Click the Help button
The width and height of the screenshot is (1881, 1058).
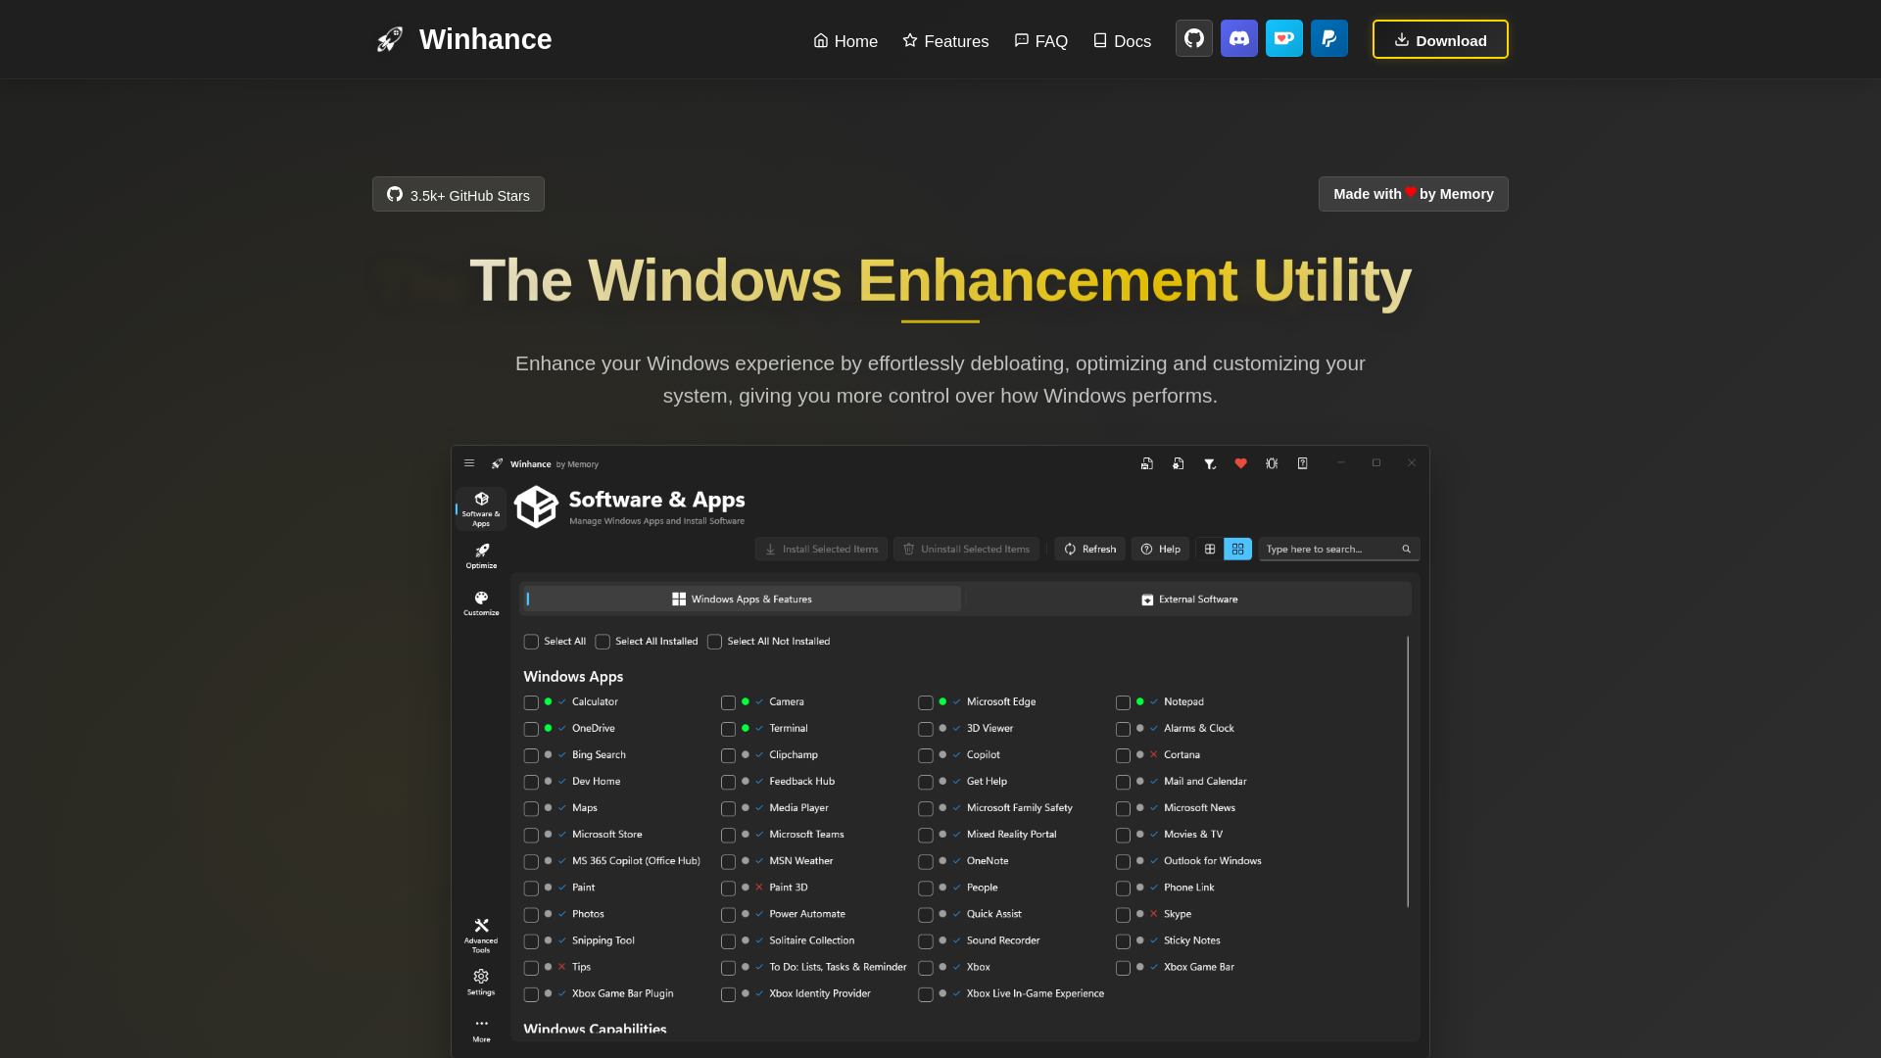1160,549
